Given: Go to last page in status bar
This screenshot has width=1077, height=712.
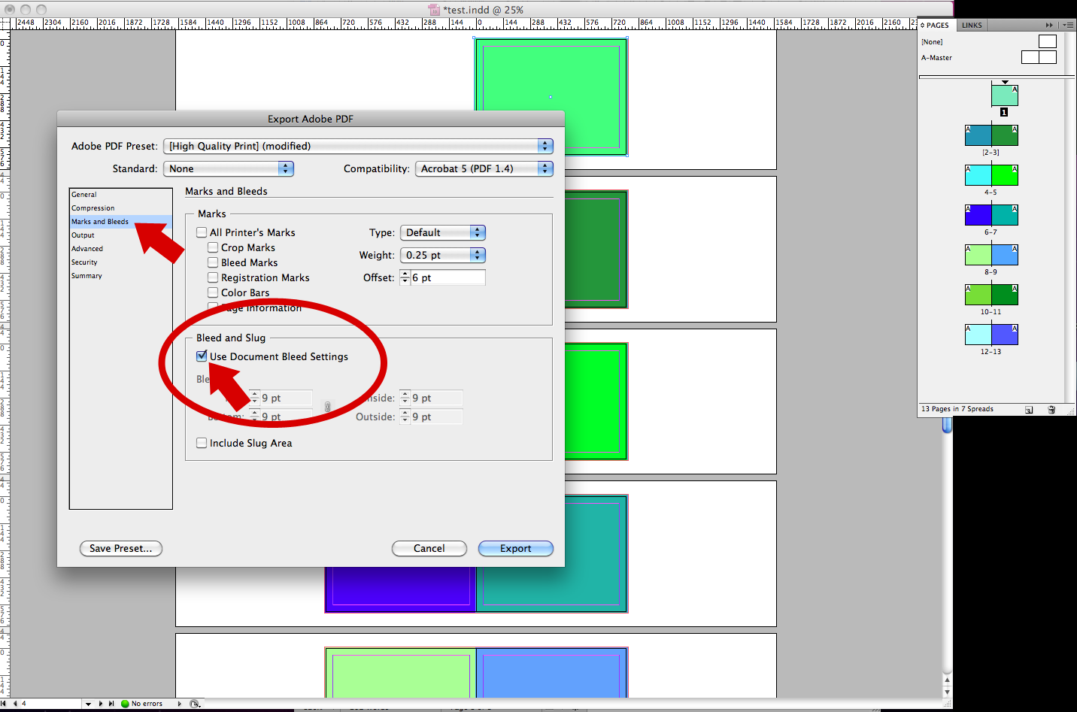Looking at the screenshot, I should pyautogui.click(x=111, y=704).
